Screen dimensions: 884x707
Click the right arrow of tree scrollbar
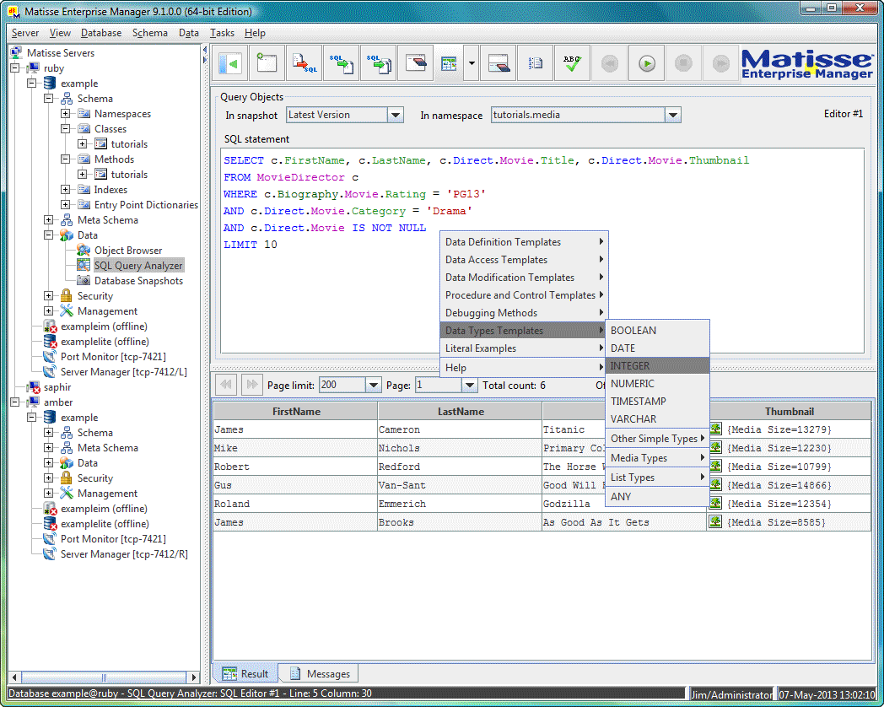194,677
